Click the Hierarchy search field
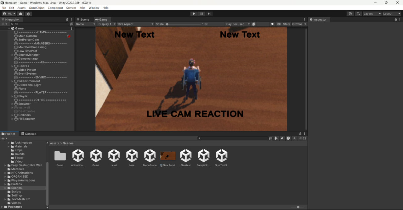This screenshot has width=403, height=210. tap(39, 24)
